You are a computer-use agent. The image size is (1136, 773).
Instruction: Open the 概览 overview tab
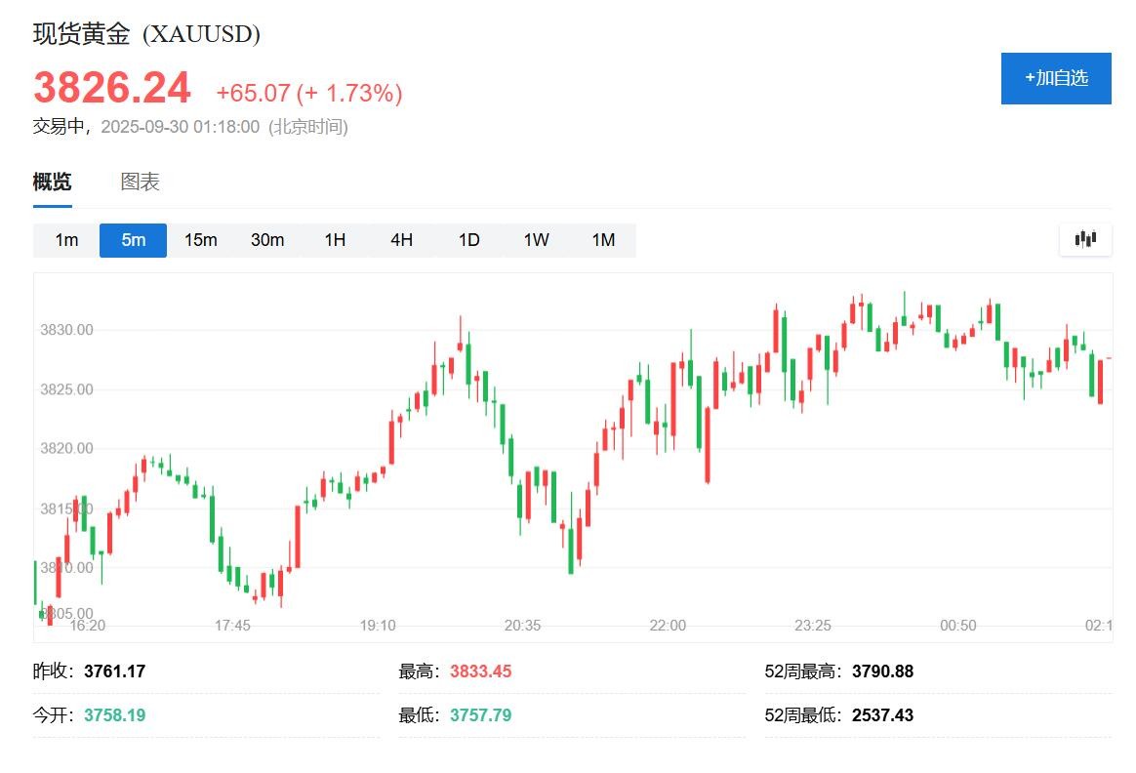click(52, 182)
